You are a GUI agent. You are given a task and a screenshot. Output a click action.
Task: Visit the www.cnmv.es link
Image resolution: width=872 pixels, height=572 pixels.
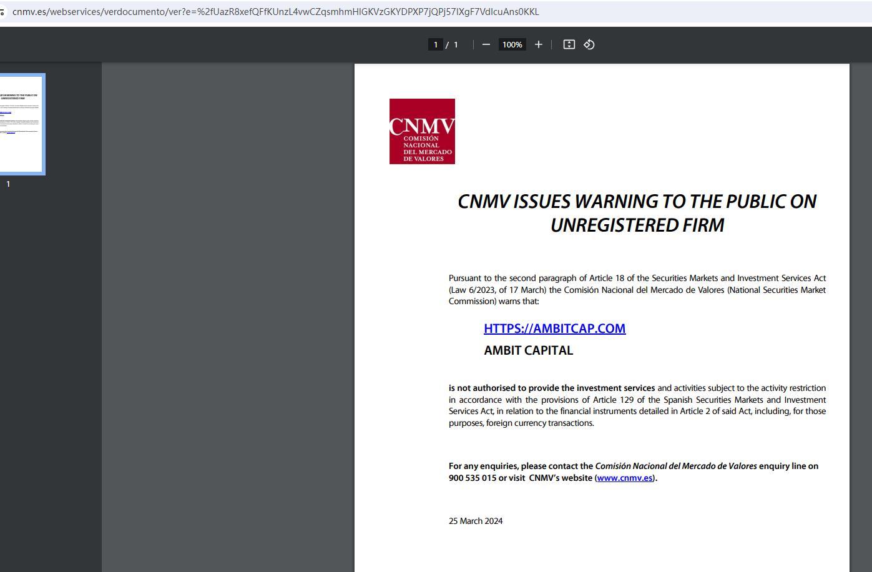click(x=625, y=478)
